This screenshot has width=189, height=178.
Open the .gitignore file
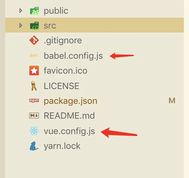[x=63, y=41]
